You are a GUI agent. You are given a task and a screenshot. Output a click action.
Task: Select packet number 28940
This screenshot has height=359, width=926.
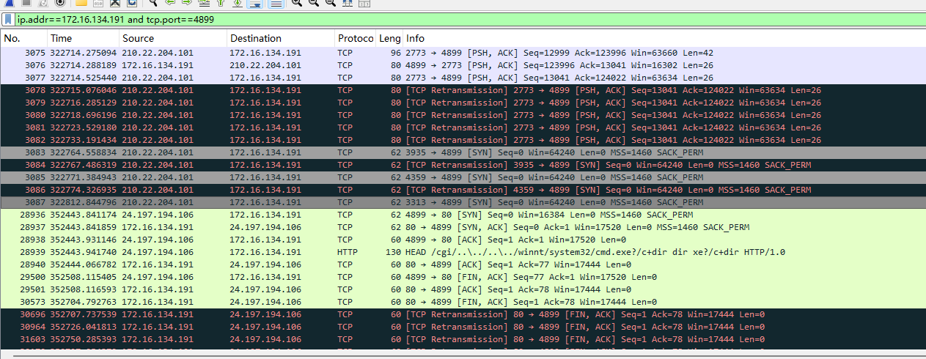click(463, 264)
